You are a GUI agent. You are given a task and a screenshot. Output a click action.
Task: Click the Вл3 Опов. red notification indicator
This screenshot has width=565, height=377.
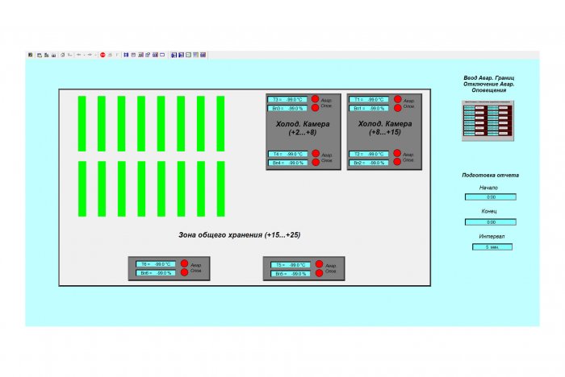(316, 107)
